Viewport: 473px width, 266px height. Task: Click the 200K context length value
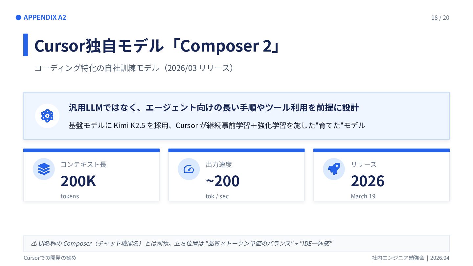click(78, 181)
